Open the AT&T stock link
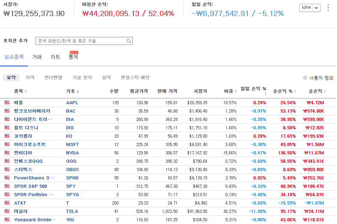This screenshot has width=337, height=224. click(20, 203)
